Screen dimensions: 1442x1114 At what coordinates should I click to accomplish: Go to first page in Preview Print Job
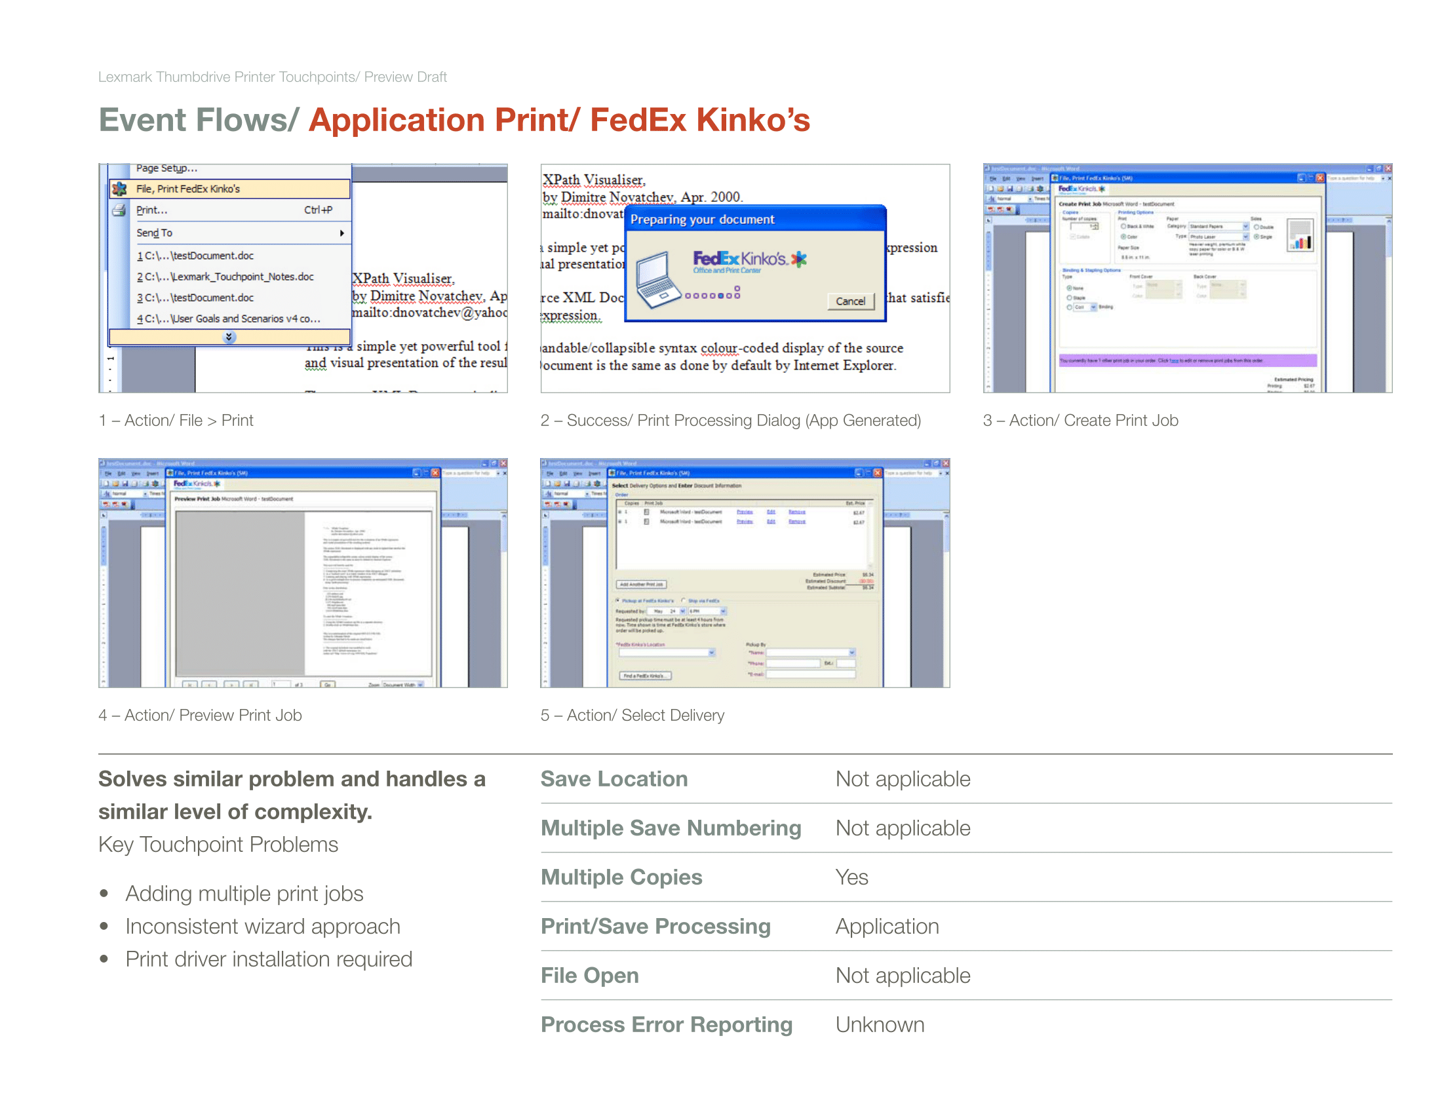coord(190,685)
